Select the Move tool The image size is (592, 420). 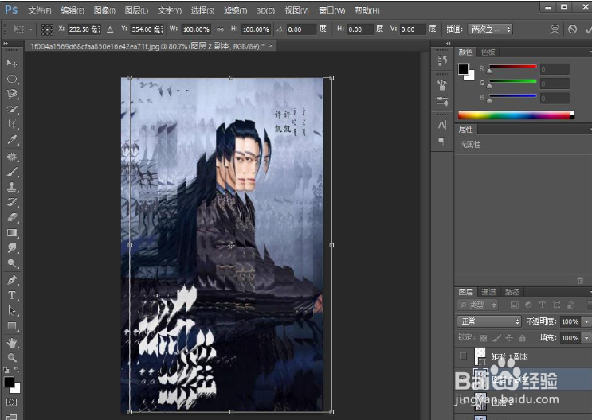pos(12,63)
